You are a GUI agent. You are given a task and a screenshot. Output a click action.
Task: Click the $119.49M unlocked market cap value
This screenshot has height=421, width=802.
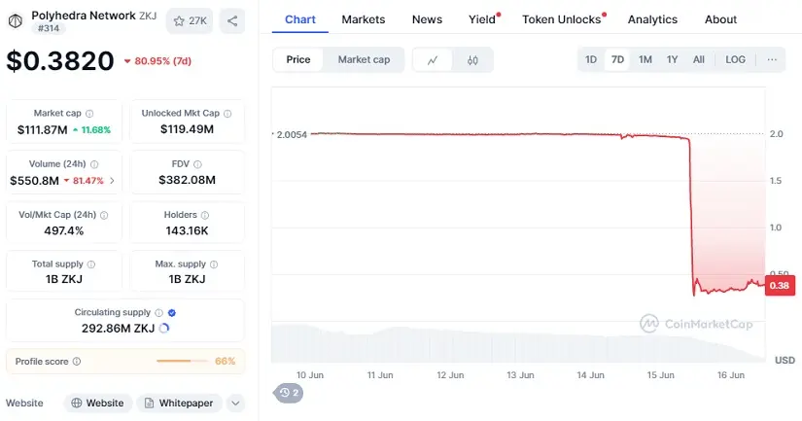(188, 129)
